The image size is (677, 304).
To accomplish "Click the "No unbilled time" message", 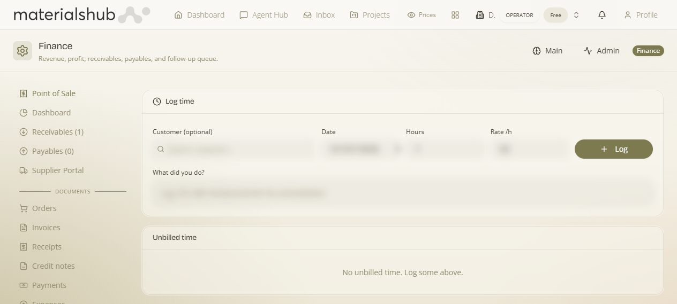I will [403, 272].
